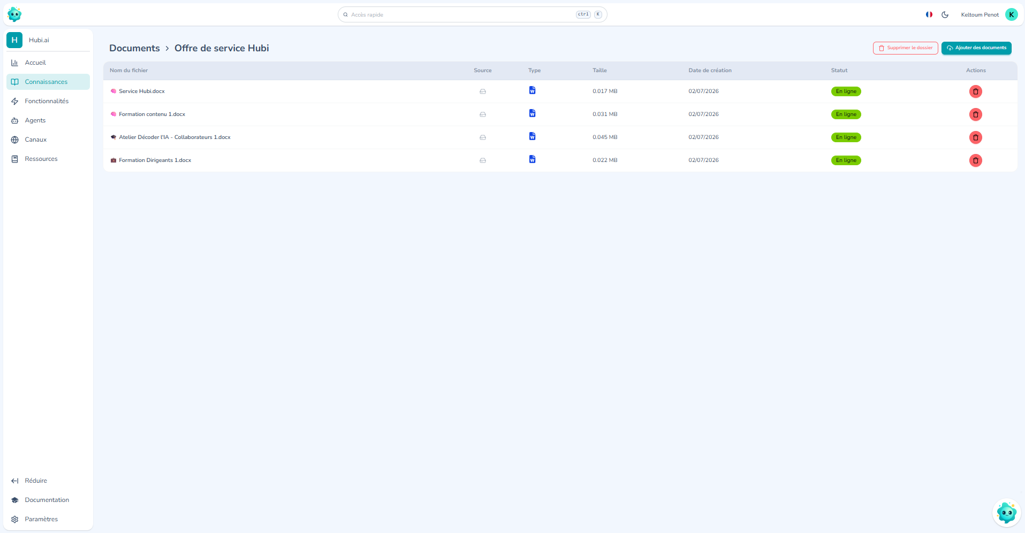This screenshot has width=1025, height=533.
Task: Click En ligne status for Service Hubi.docx
Action: (846, 91)
